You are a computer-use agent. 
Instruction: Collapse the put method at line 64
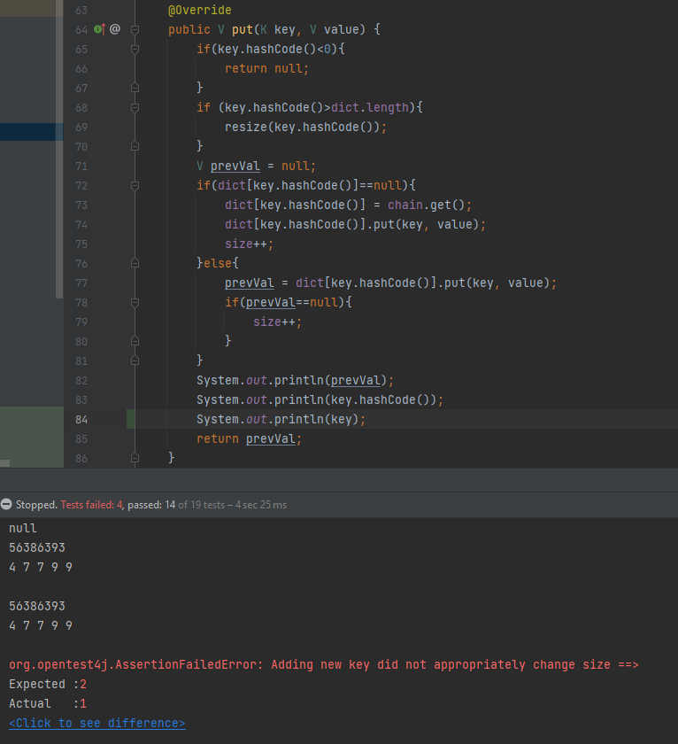point(135,29)
